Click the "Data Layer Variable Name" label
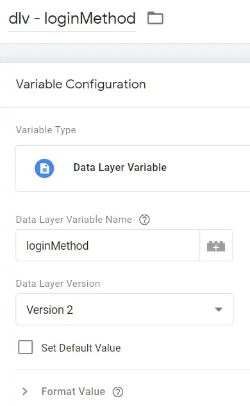 tap(74, 220)
